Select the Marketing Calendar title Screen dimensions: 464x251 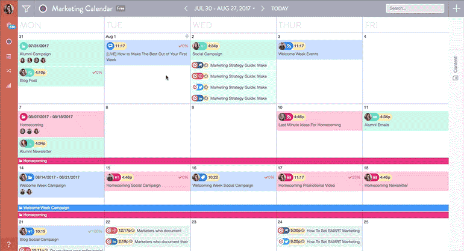[83, 8]
